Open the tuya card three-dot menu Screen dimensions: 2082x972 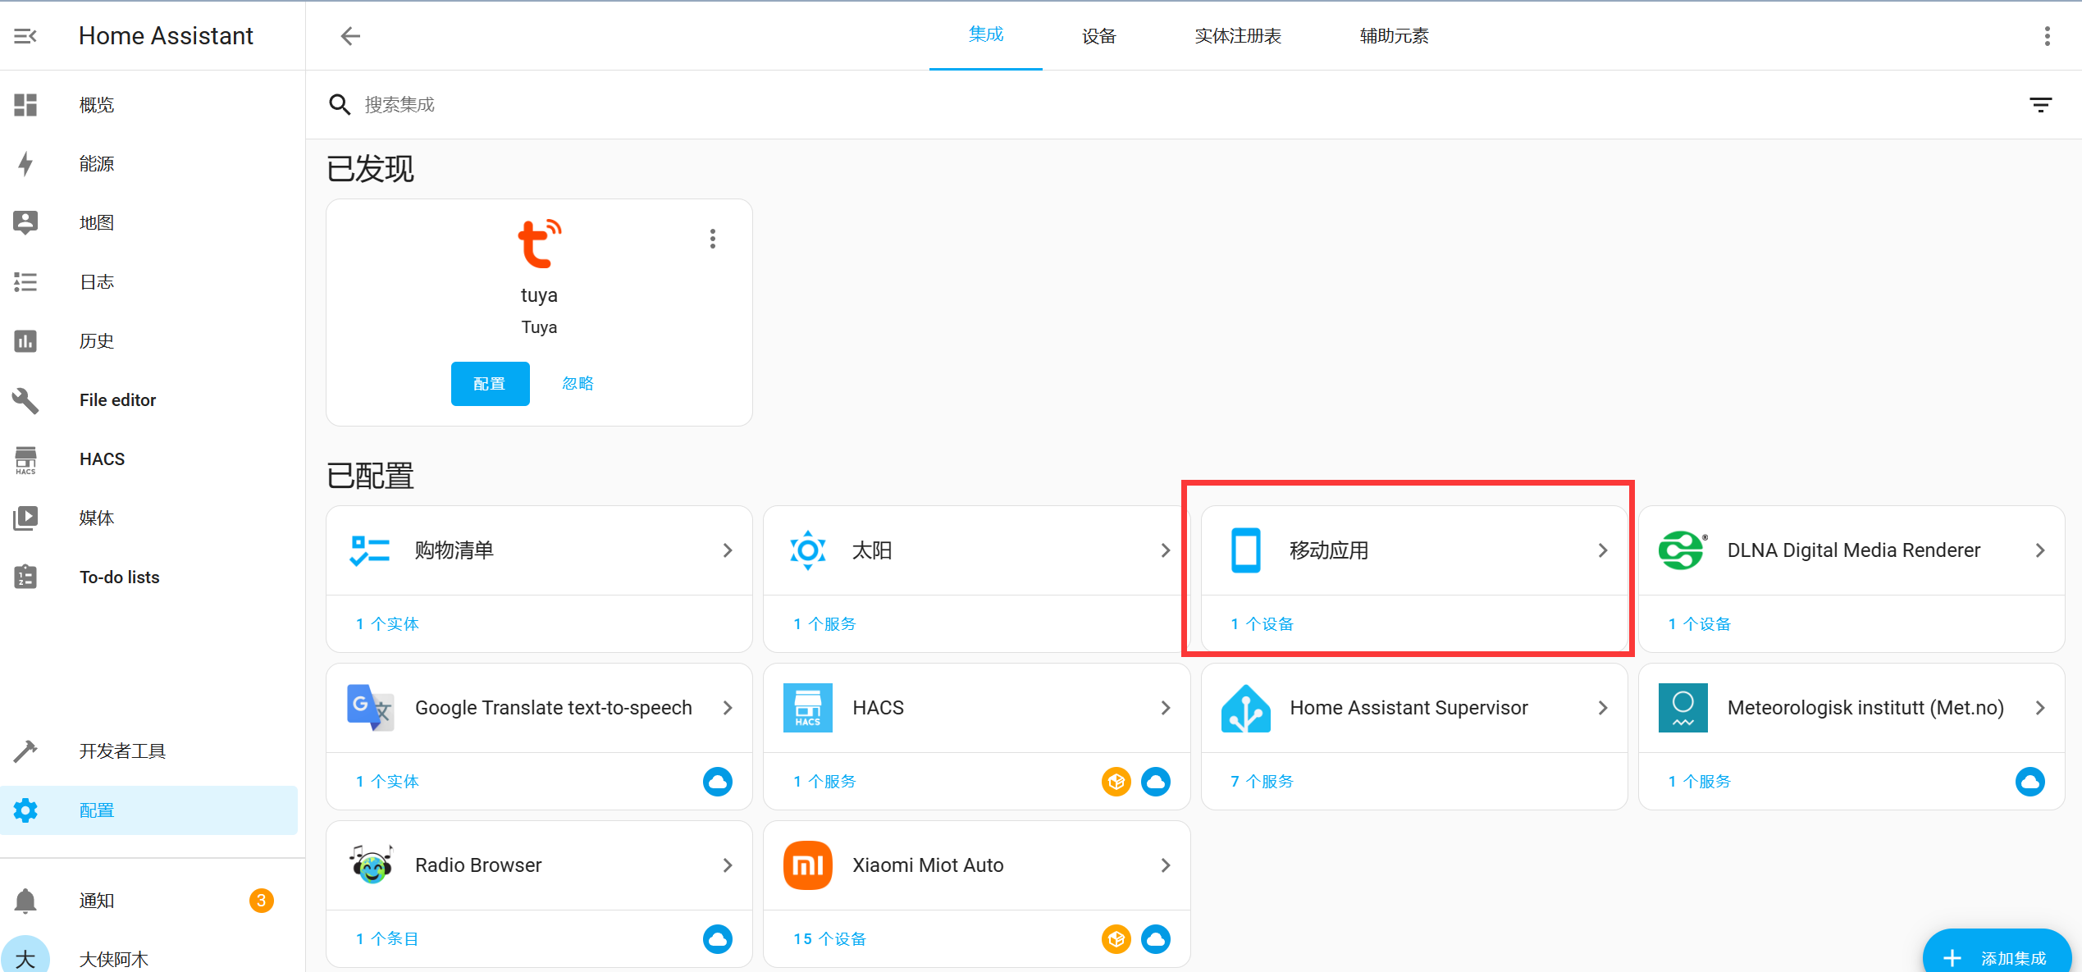pyautogui.click(x=713, y=239)
